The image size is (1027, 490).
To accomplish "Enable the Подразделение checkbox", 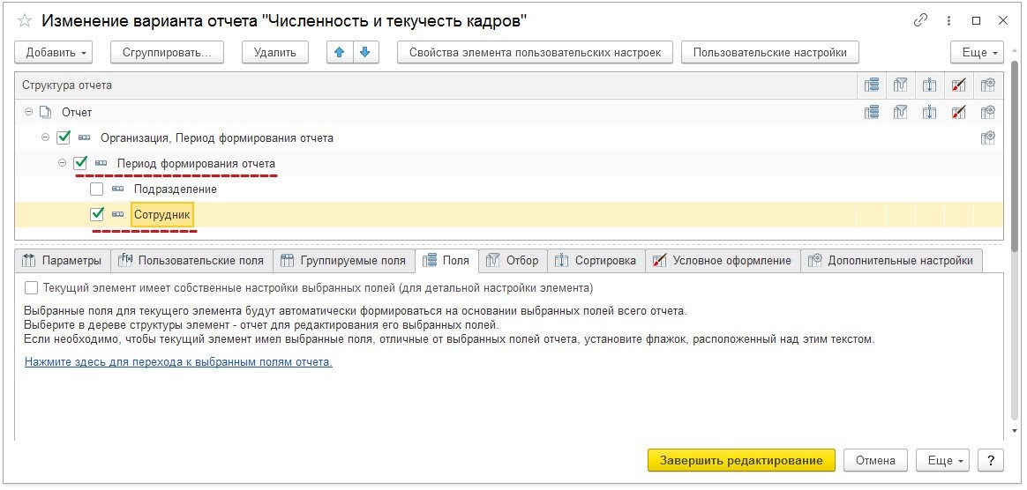I will [x=97, y=189].
